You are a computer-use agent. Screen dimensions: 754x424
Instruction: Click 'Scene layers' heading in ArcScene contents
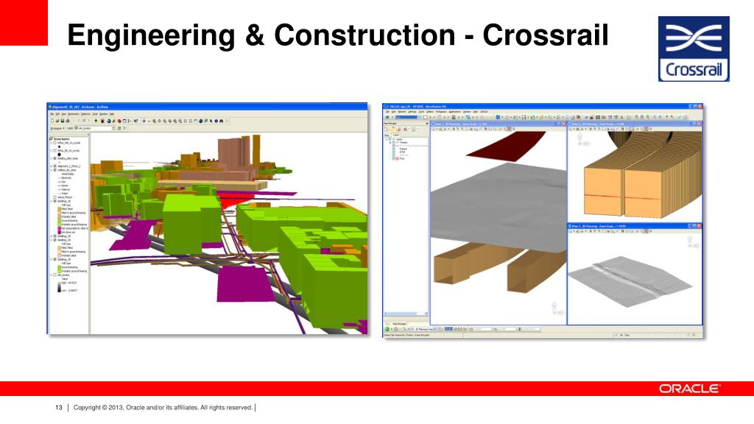pos(62,139)
